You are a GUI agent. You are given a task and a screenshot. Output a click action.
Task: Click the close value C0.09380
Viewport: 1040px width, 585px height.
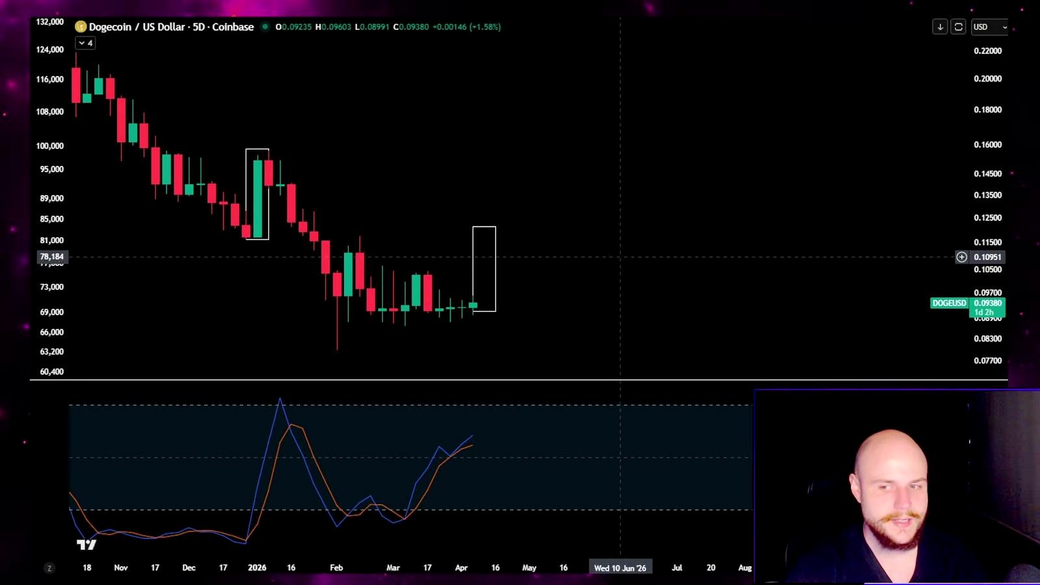[x=411, y=27]
